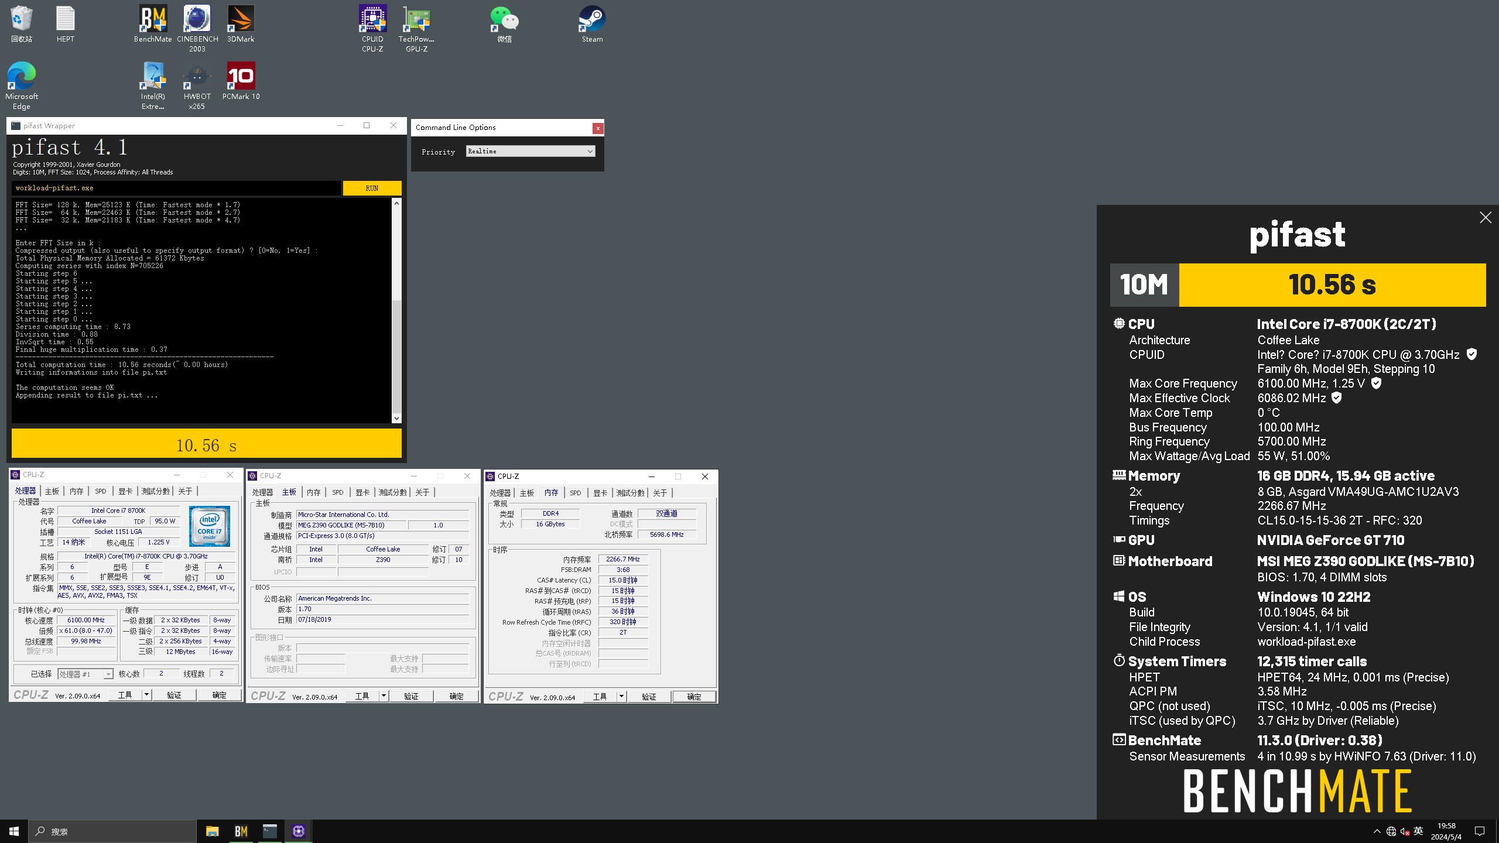Click the 6100.00 MHz core speed value

(86, 620)
